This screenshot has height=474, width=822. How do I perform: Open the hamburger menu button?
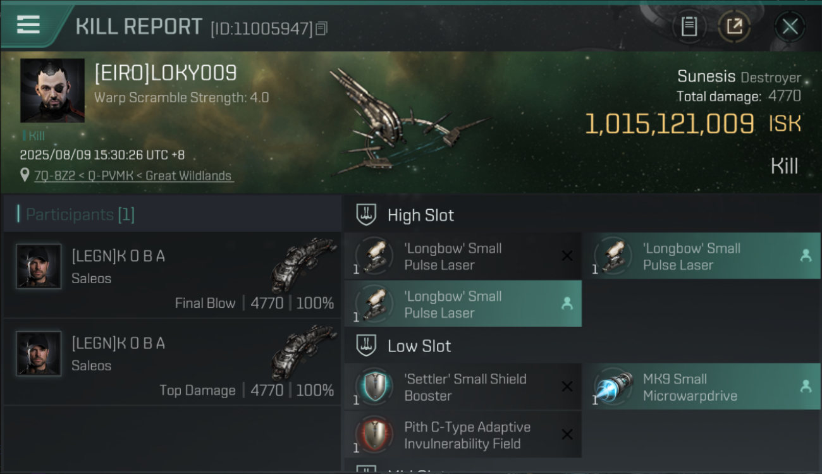28,25
